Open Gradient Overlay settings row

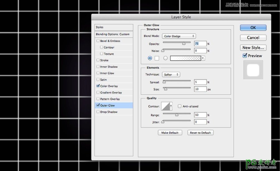pos(114,92)
